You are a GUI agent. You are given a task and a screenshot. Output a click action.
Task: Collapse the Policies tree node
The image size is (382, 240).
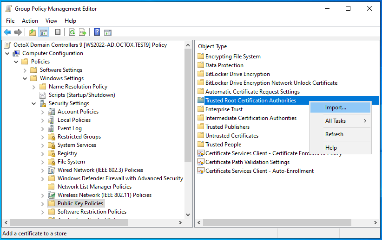coord(16,62)
